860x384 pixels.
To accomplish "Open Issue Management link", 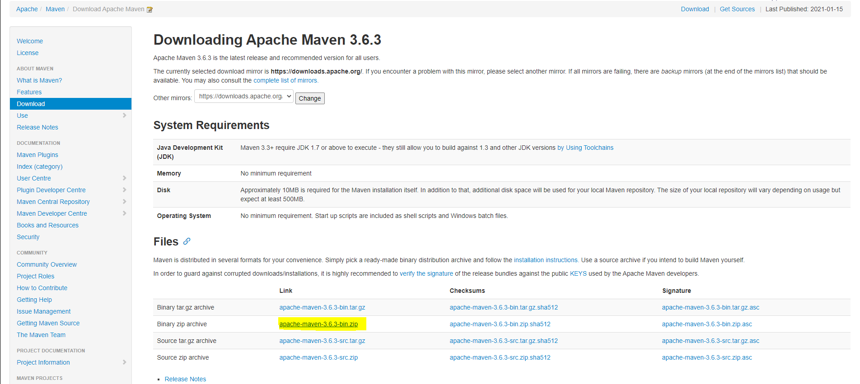I will (44, 311).
